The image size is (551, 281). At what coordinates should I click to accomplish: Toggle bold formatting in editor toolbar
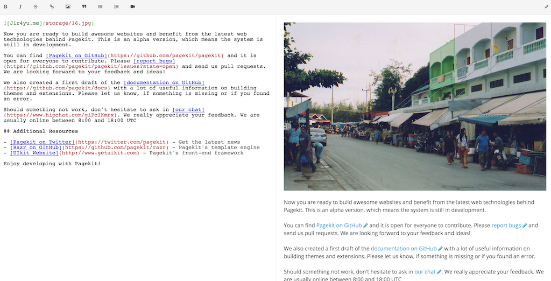pos(5,6)
